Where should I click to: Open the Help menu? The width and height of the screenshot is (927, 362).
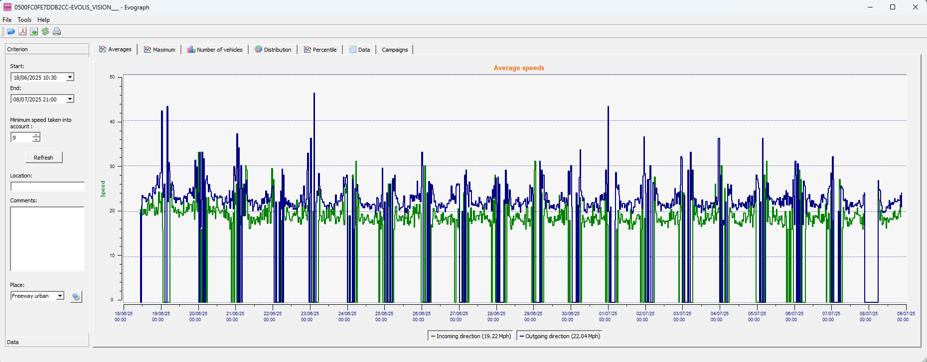(43, 20)
